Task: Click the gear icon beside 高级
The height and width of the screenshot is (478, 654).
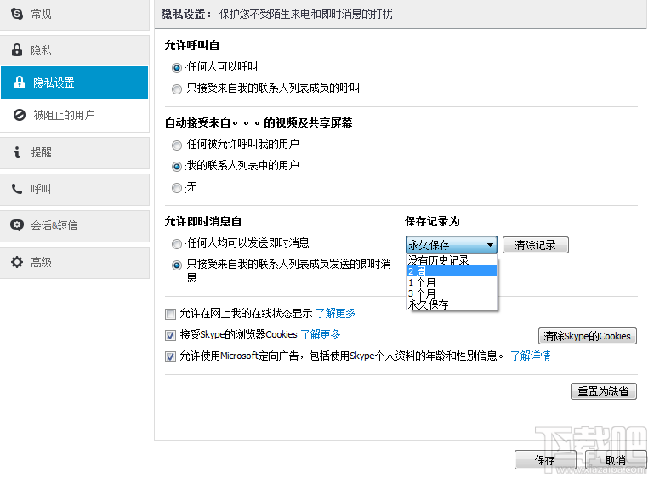Action: 17,262
